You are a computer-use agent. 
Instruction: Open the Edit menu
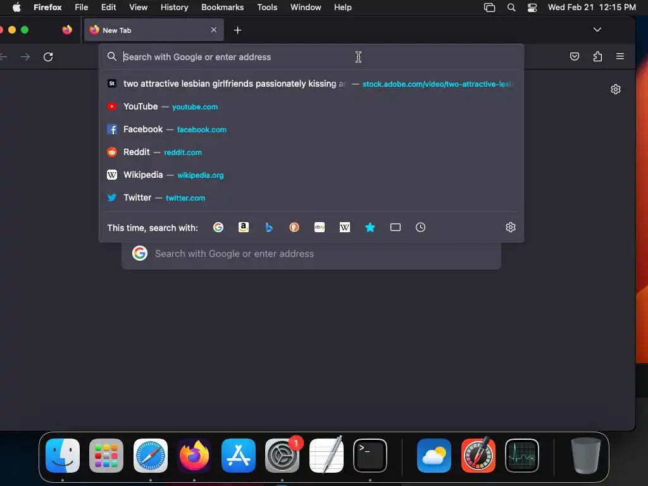pyautogui.click(x=109, y=8)
